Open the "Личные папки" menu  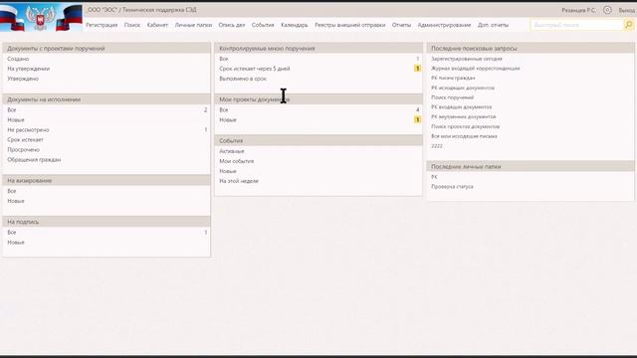[193, 25]
